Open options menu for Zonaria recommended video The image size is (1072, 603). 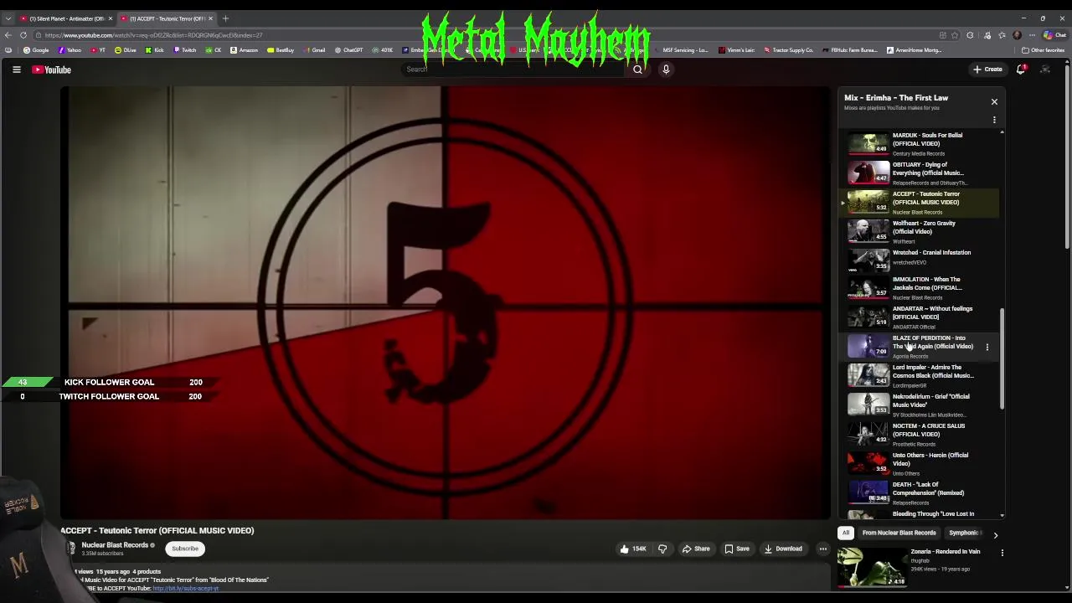coord(1002,553)
